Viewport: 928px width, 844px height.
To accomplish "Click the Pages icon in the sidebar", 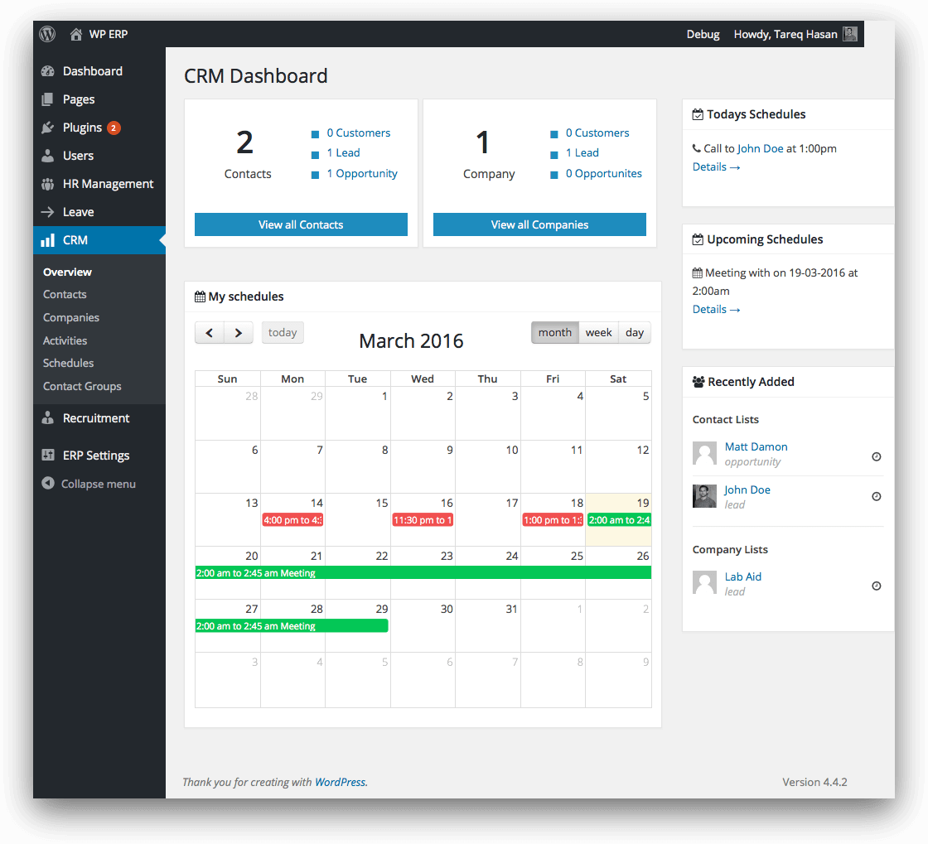I will coord(48,99).
